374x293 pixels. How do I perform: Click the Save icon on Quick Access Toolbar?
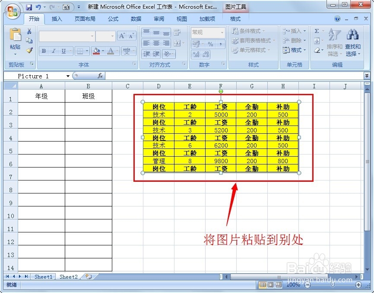[29, 6]
